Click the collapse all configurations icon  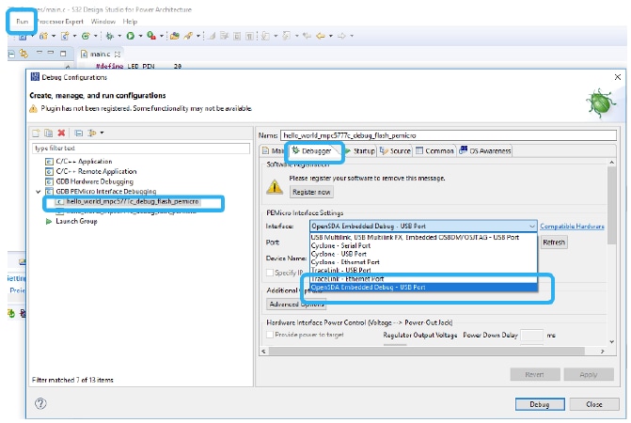click(80, 133)
